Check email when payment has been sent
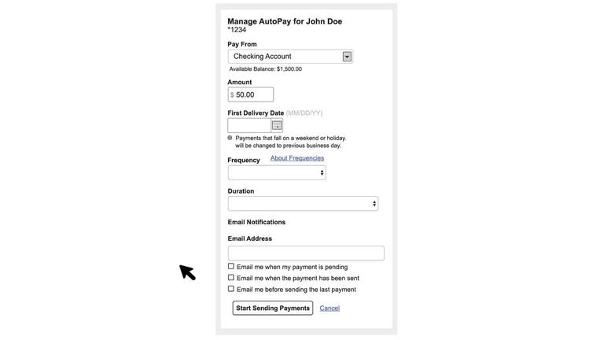 (230, 278)
